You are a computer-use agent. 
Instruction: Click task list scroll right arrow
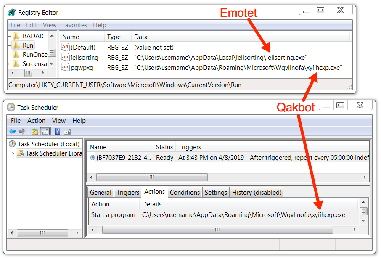[365, 177]
